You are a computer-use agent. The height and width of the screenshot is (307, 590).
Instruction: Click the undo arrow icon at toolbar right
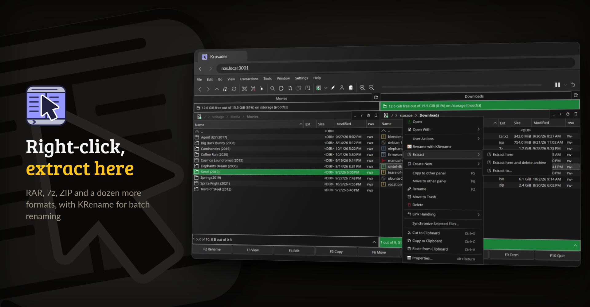(x=573, y=85)
